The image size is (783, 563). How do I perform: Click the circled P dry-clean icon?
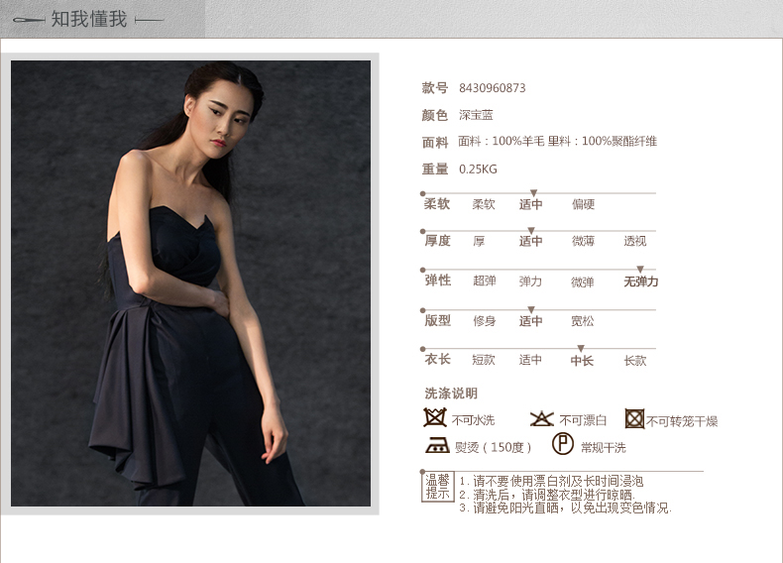563,445
